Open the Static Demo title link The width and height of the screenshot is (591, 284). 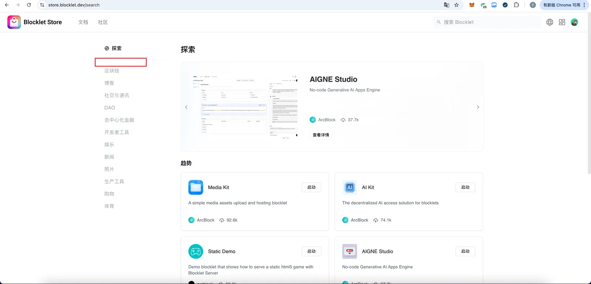pyautogui.click(x=222, y=252)
